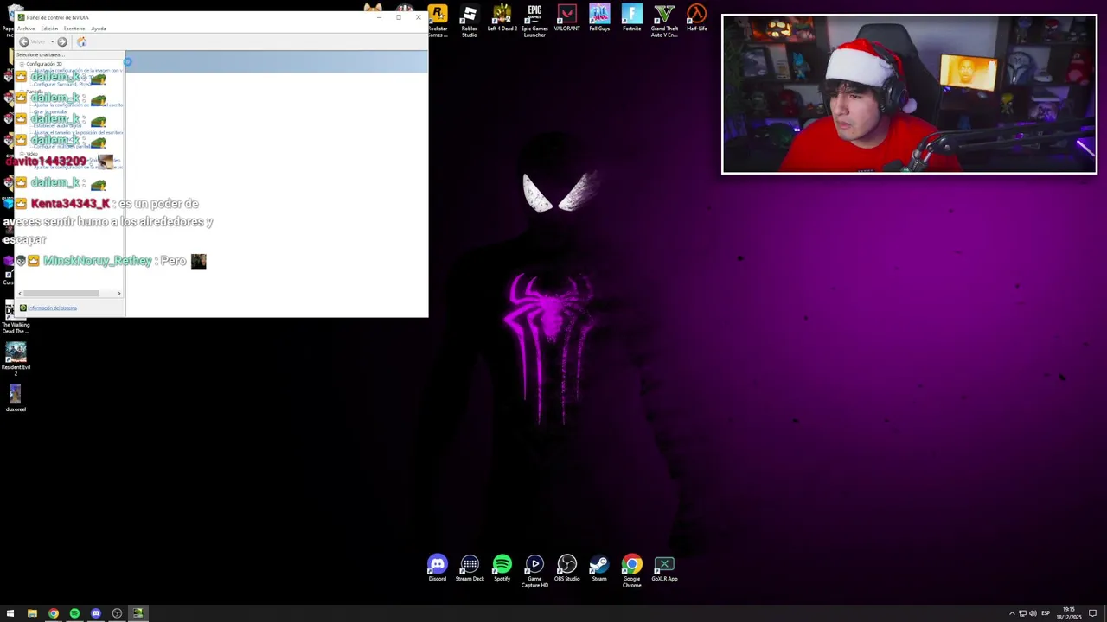Click the scrollbar right arrow in task pane
Image resolution: width=1107 pixels, height=622 pixels.
click(x=119, y=294)
